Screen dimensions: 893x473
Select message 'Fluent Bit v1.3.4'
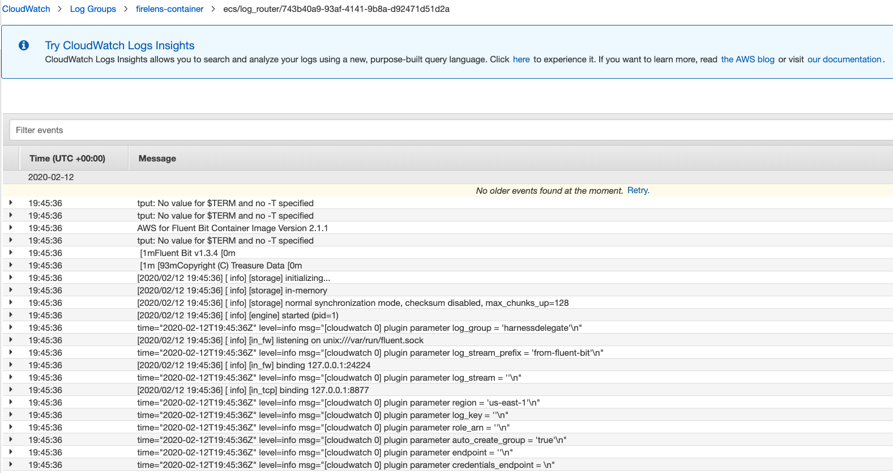pos(187,253)
